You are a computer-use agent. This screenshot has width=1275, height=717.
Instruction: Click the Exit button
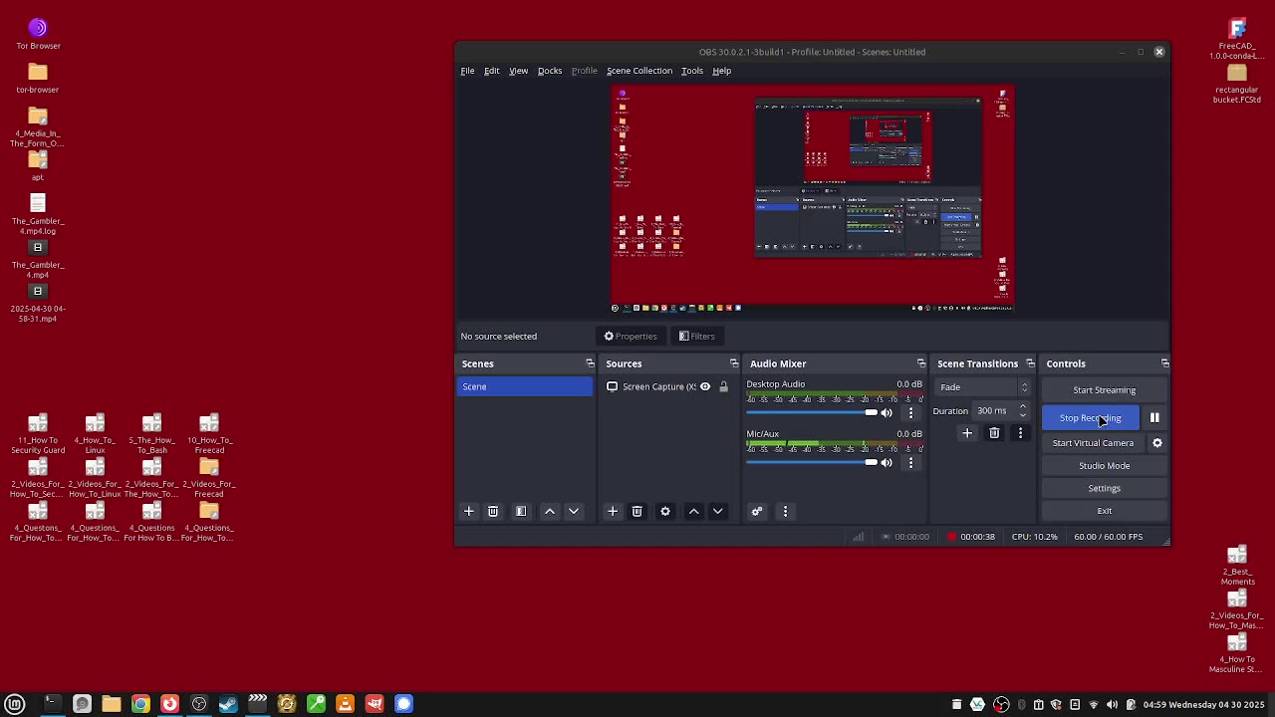(1105, 511)
